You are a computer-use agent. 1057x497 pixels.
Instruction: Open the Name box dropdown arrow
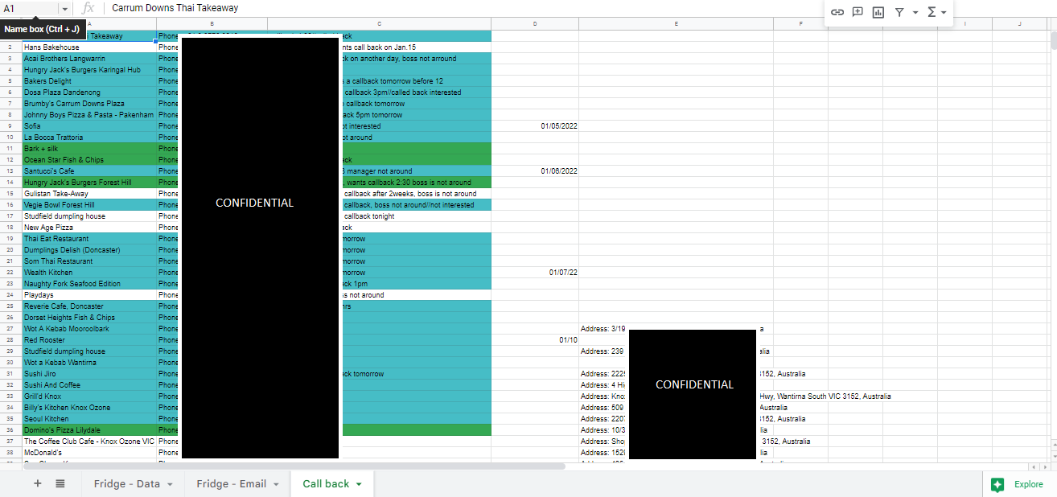[64, 8]
